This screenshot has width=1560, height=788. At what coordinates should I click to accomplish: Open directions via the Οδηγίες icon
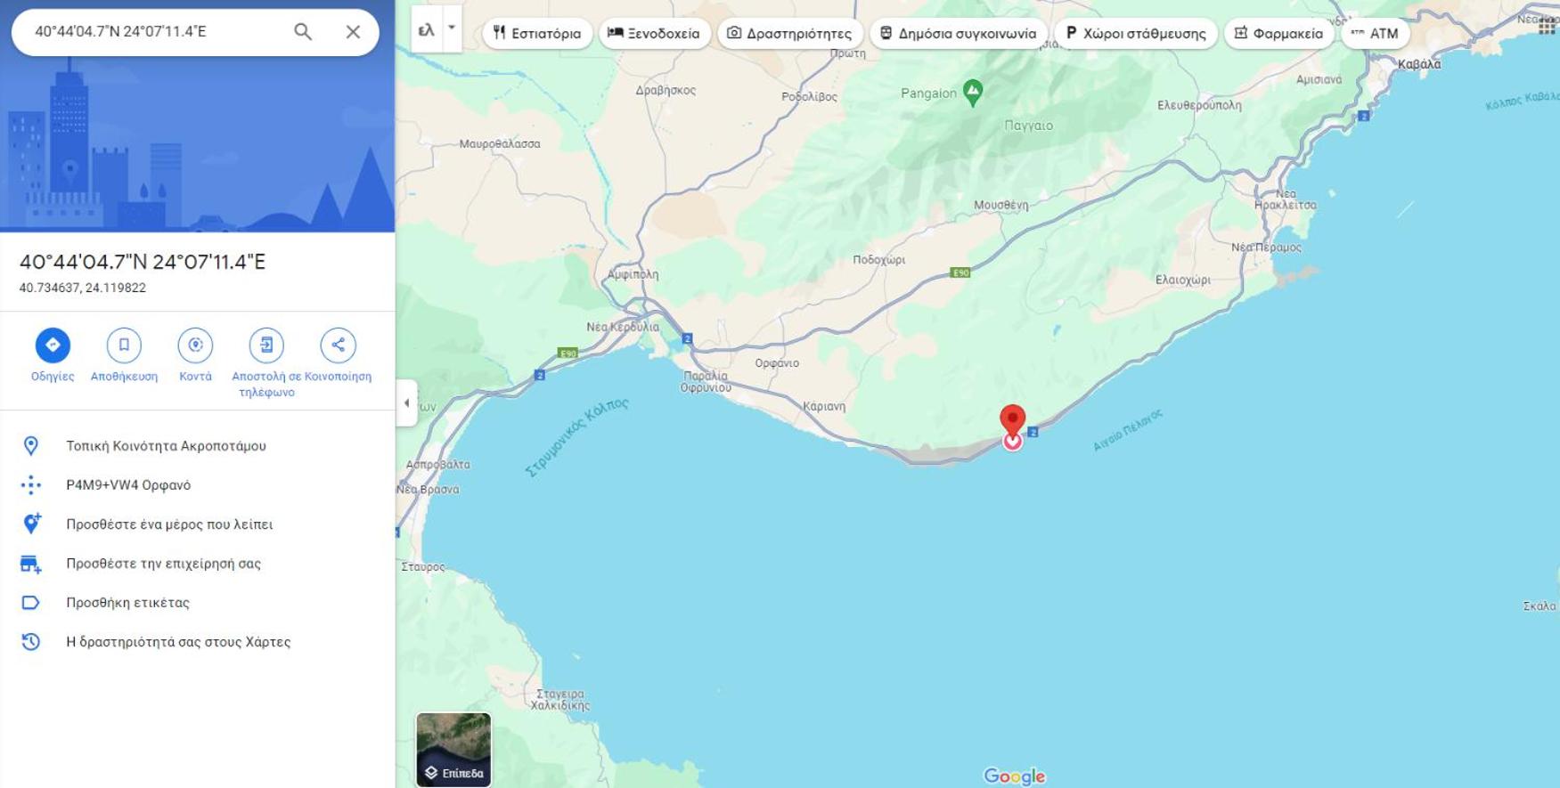(x=53, y=345)
